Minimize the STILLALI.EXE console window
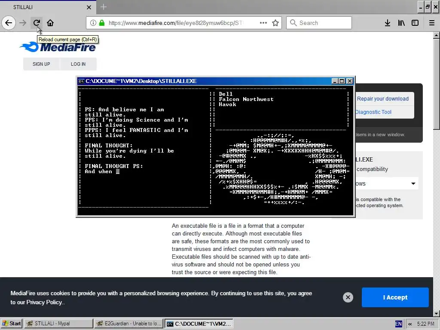The image size is (440, 330). pos(334,81)
